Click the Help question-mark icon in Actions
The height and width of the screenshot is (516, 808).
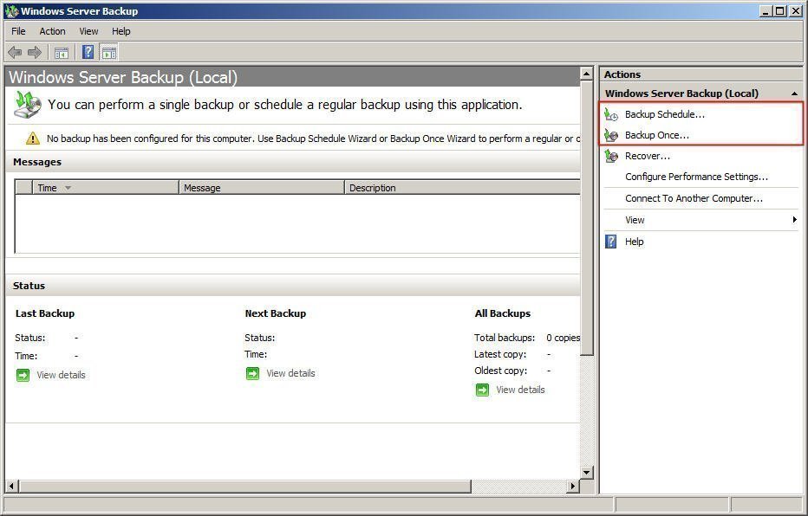[x=610, y=242]
